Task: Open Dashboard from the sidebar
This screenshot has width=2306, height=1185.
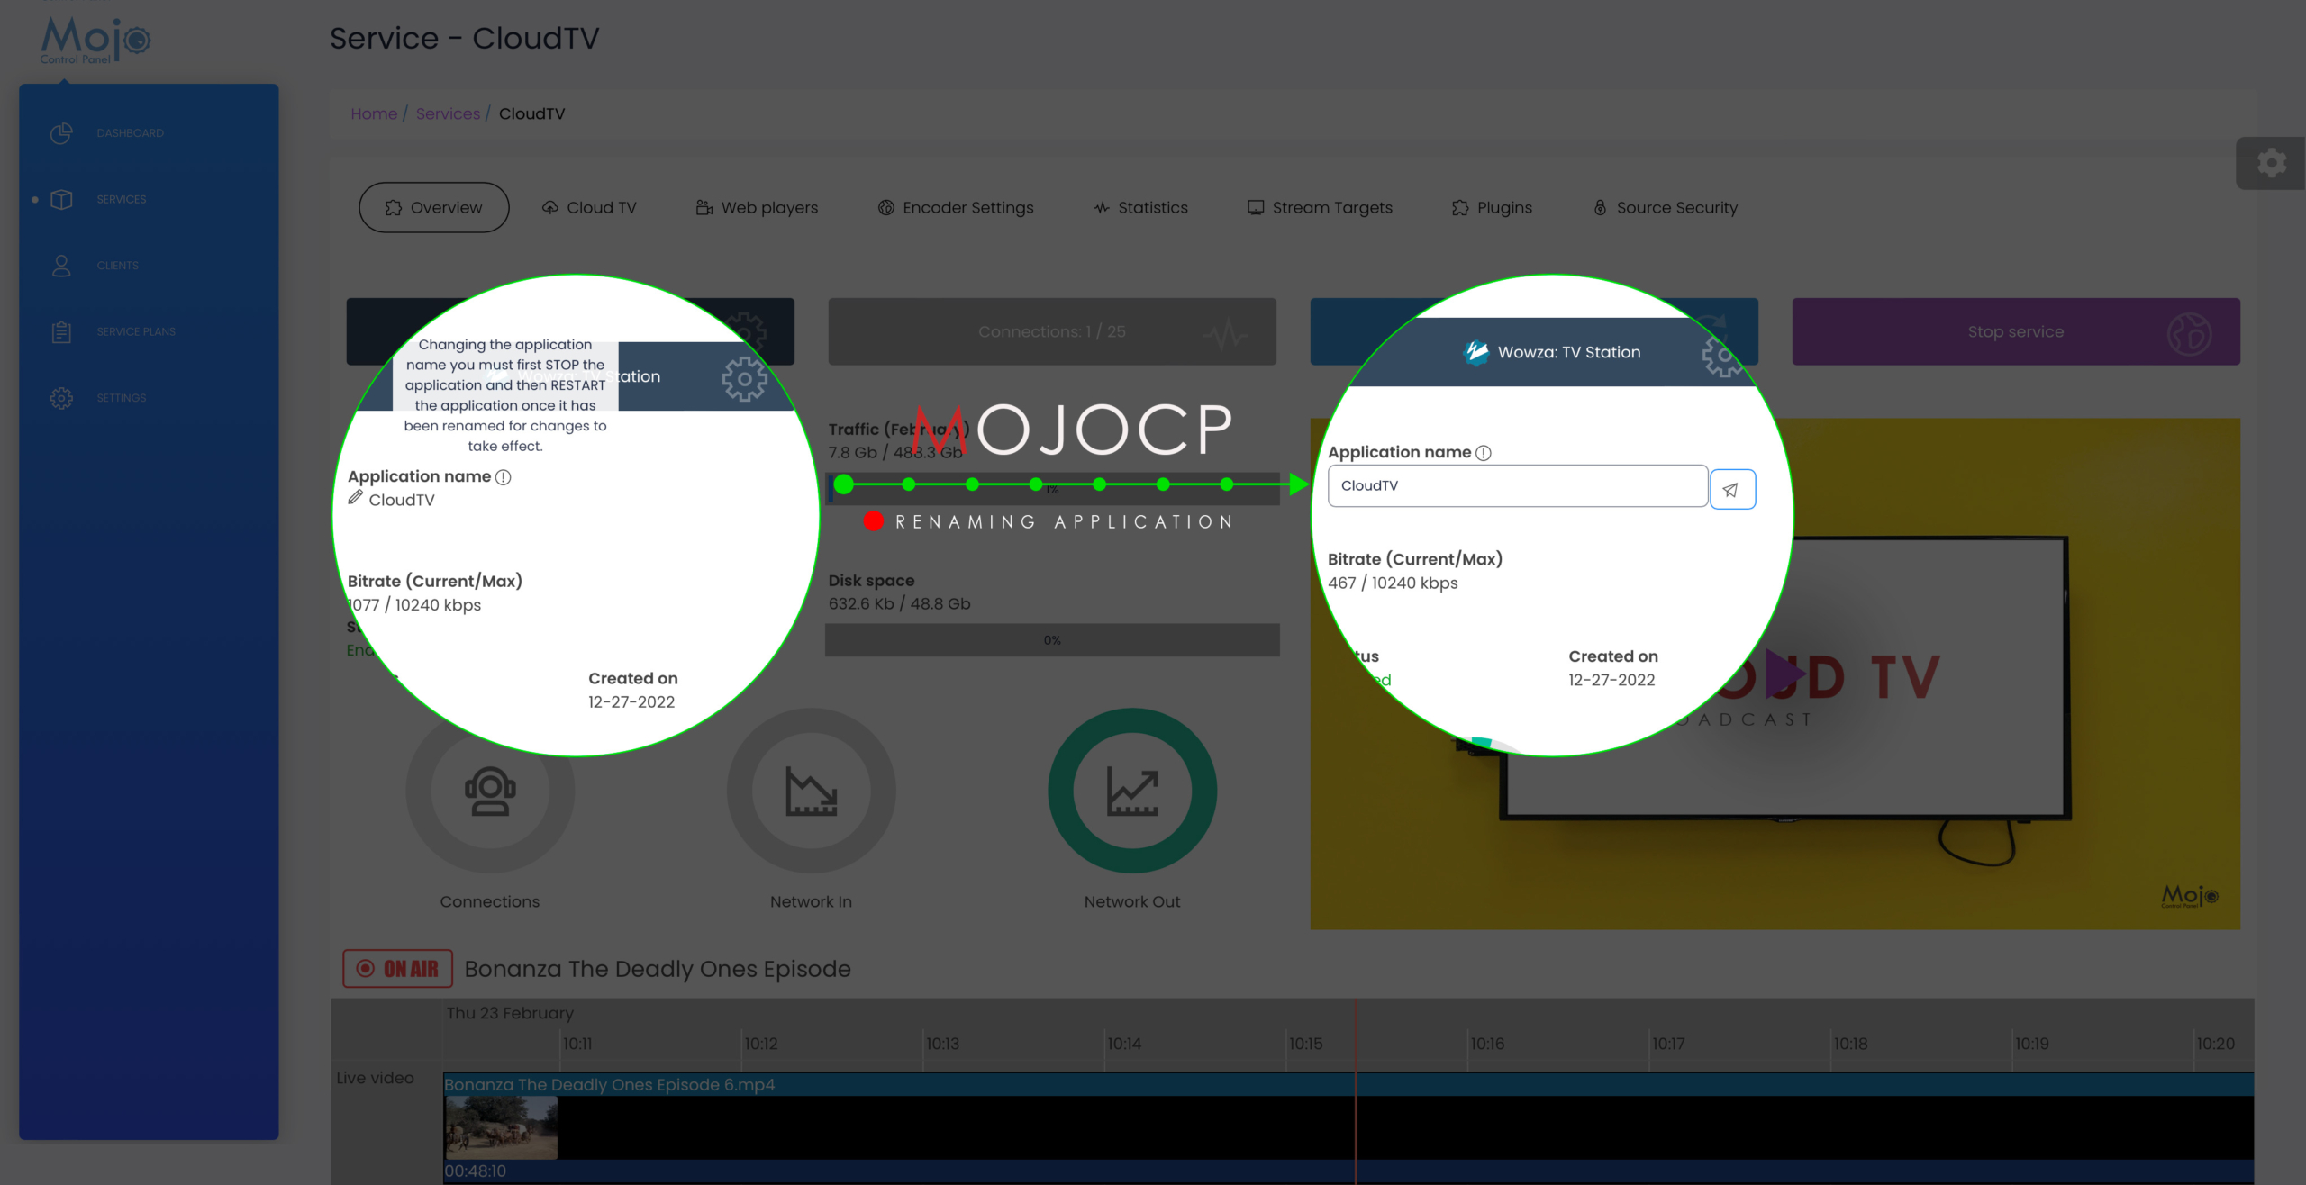Action: point(130,133)
